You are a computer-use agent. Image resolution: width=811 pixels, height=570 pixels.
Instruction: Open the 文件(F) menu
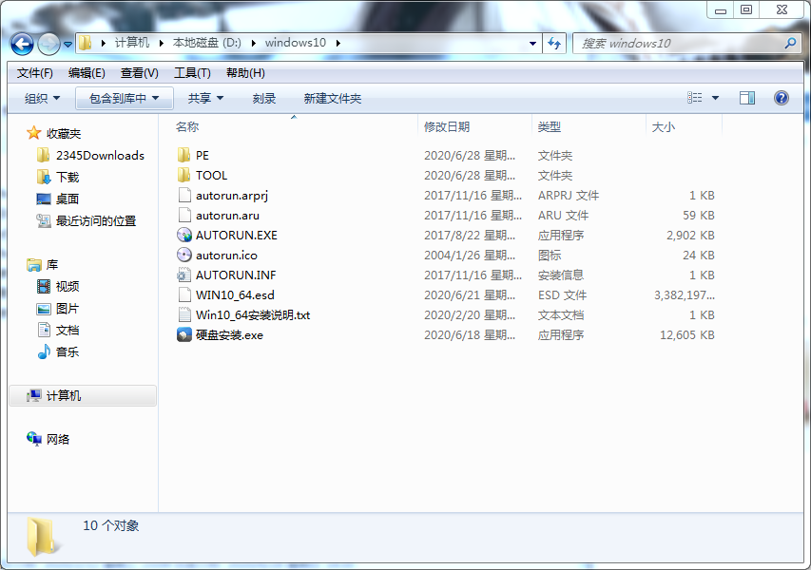(x=34, y=73)
